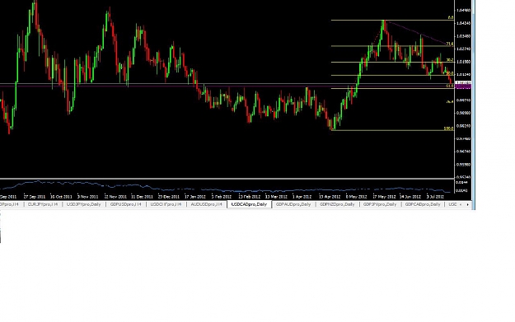The image size is (515, 322).
Task: Select the Fibonacci 38.2 level label
Action: (x=450, y=60)
